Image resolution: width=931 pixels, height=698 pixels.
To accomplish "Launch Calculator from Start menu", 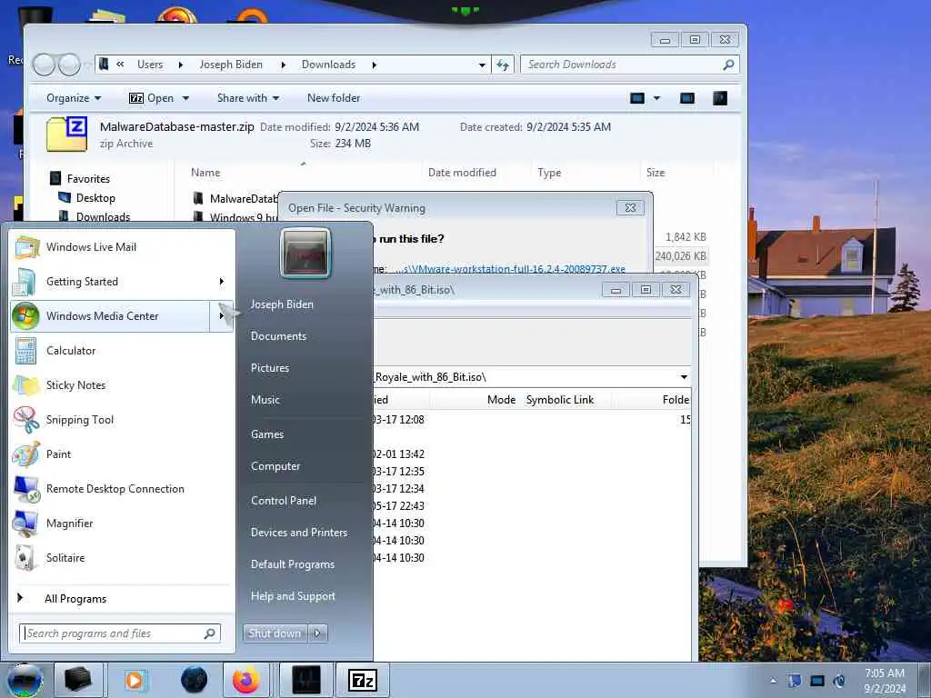I will pyautogui.click(x=123, y=350).
